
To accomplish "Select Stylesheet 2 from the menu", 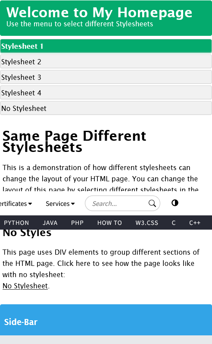I will (x=106, y=62).
